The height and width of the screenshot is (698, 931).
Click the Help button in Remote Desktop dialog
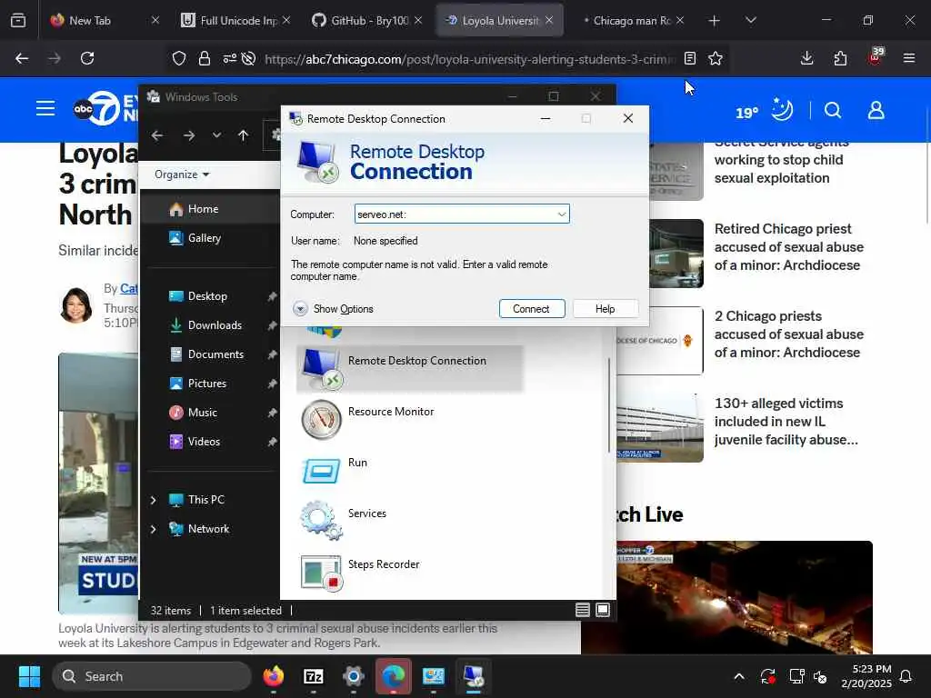click(x=605, y=309)
